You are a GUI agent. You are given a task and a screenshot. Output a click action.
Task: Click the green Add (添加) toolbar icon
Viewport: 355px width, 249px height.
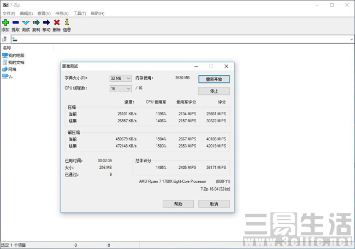click(x=5, y=22)
